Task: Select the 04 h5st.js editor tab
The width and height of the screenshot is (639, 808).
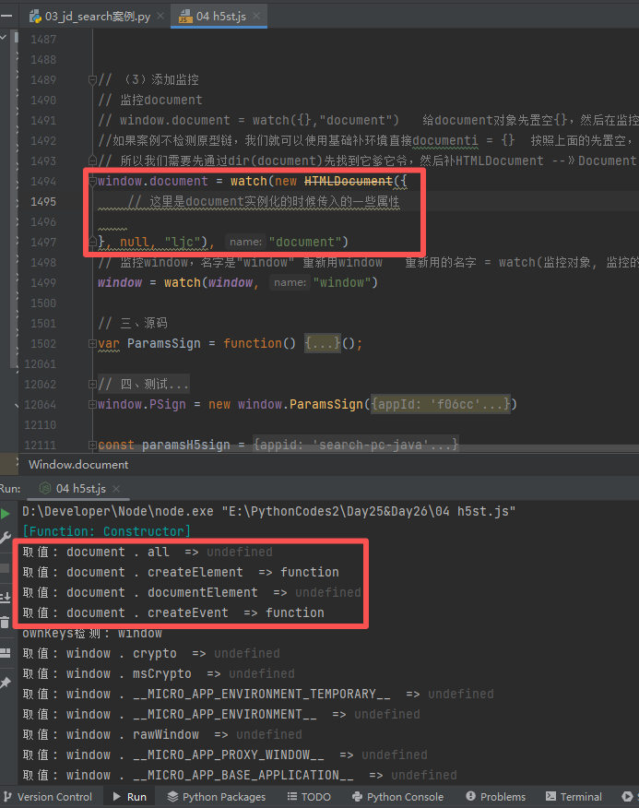Action: pos(219,17)
